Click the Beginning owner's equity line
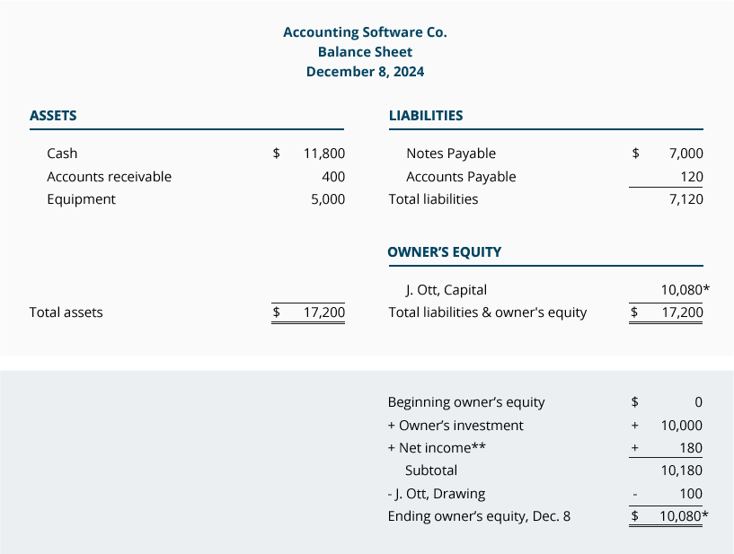Image resolution: width=734 pixels, height=554 pixels. tap(466, 402)
